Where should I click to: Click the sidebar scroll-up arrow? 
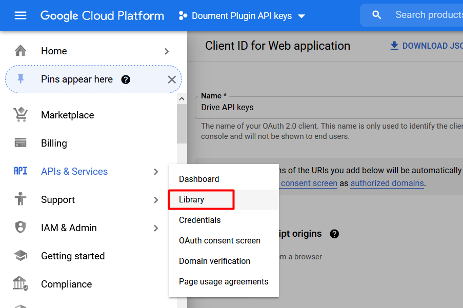(182, 99)
